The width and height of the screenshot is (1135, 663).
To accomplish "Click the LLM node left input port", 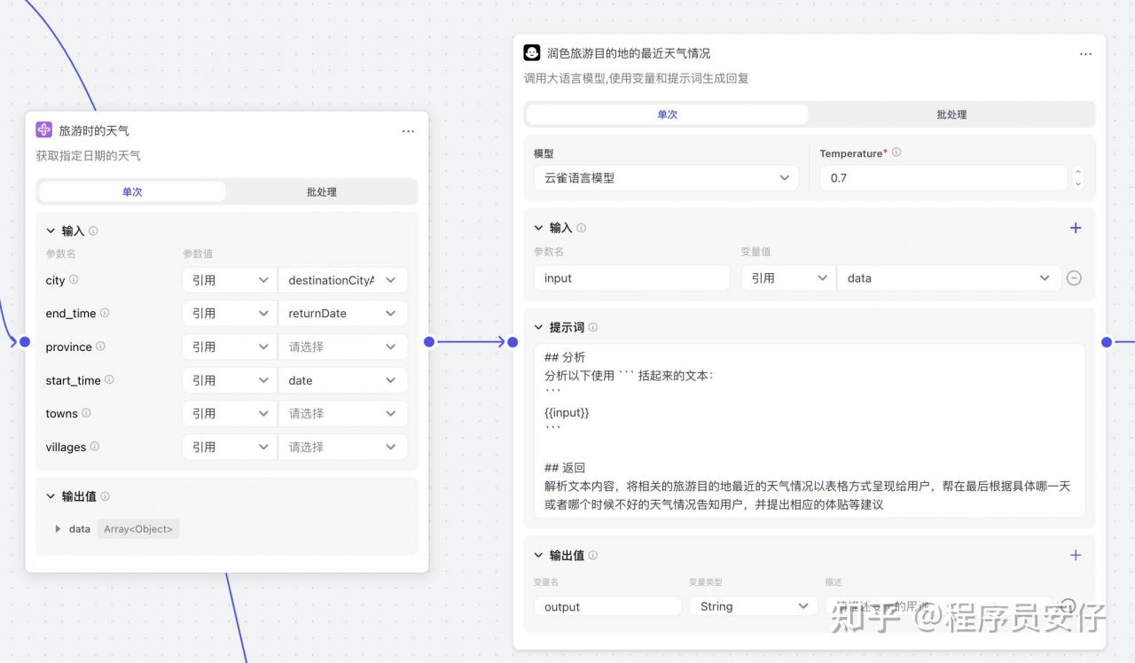I will click(x=513, y=341).
